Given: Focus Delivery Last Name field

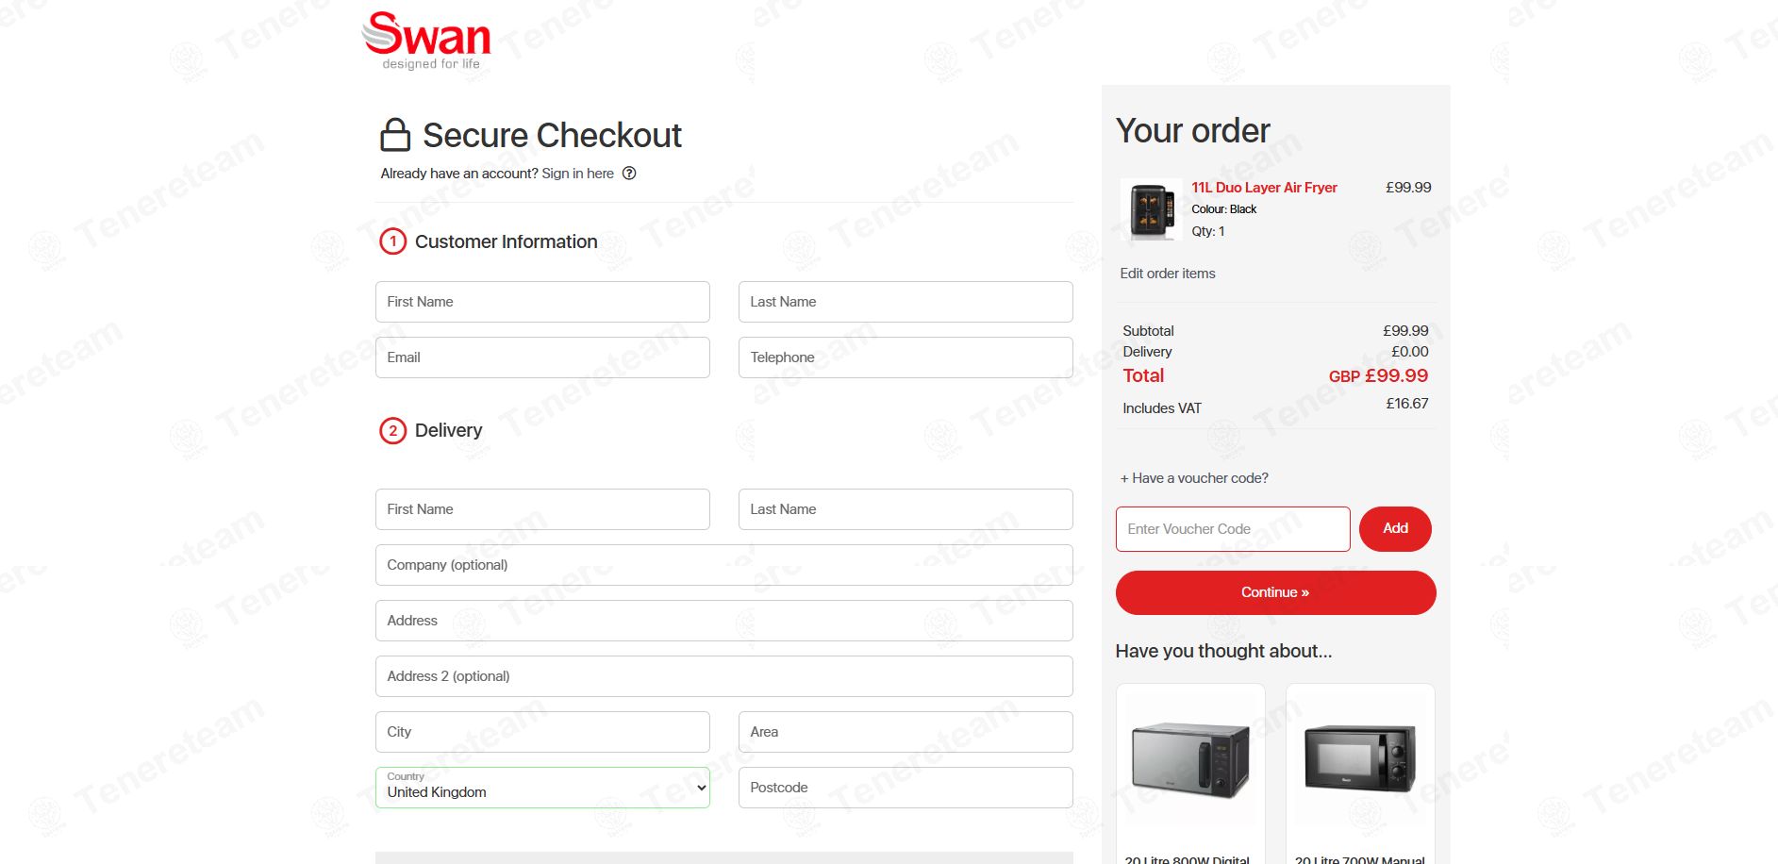Looking at the screenshot, I should click(x=906, y=509).
